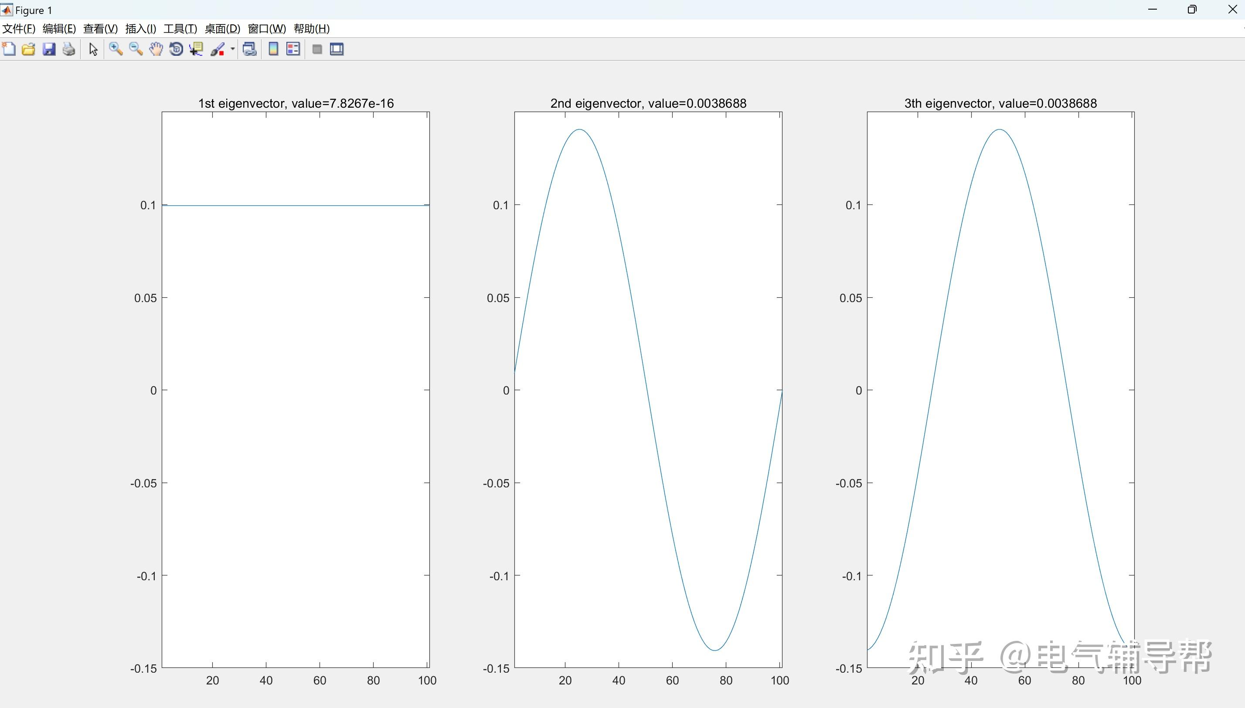
Task: Expand the Brush tool color dropdown arrow
Action: pos(232,49)
